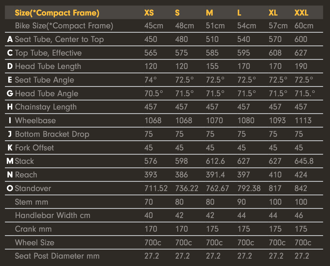Select the Wheelbase row label
The image size is (330, 266).
point(35,120)
